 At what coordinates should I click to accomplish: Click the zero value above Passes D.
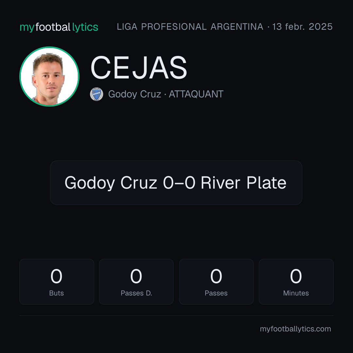point(136,276)
